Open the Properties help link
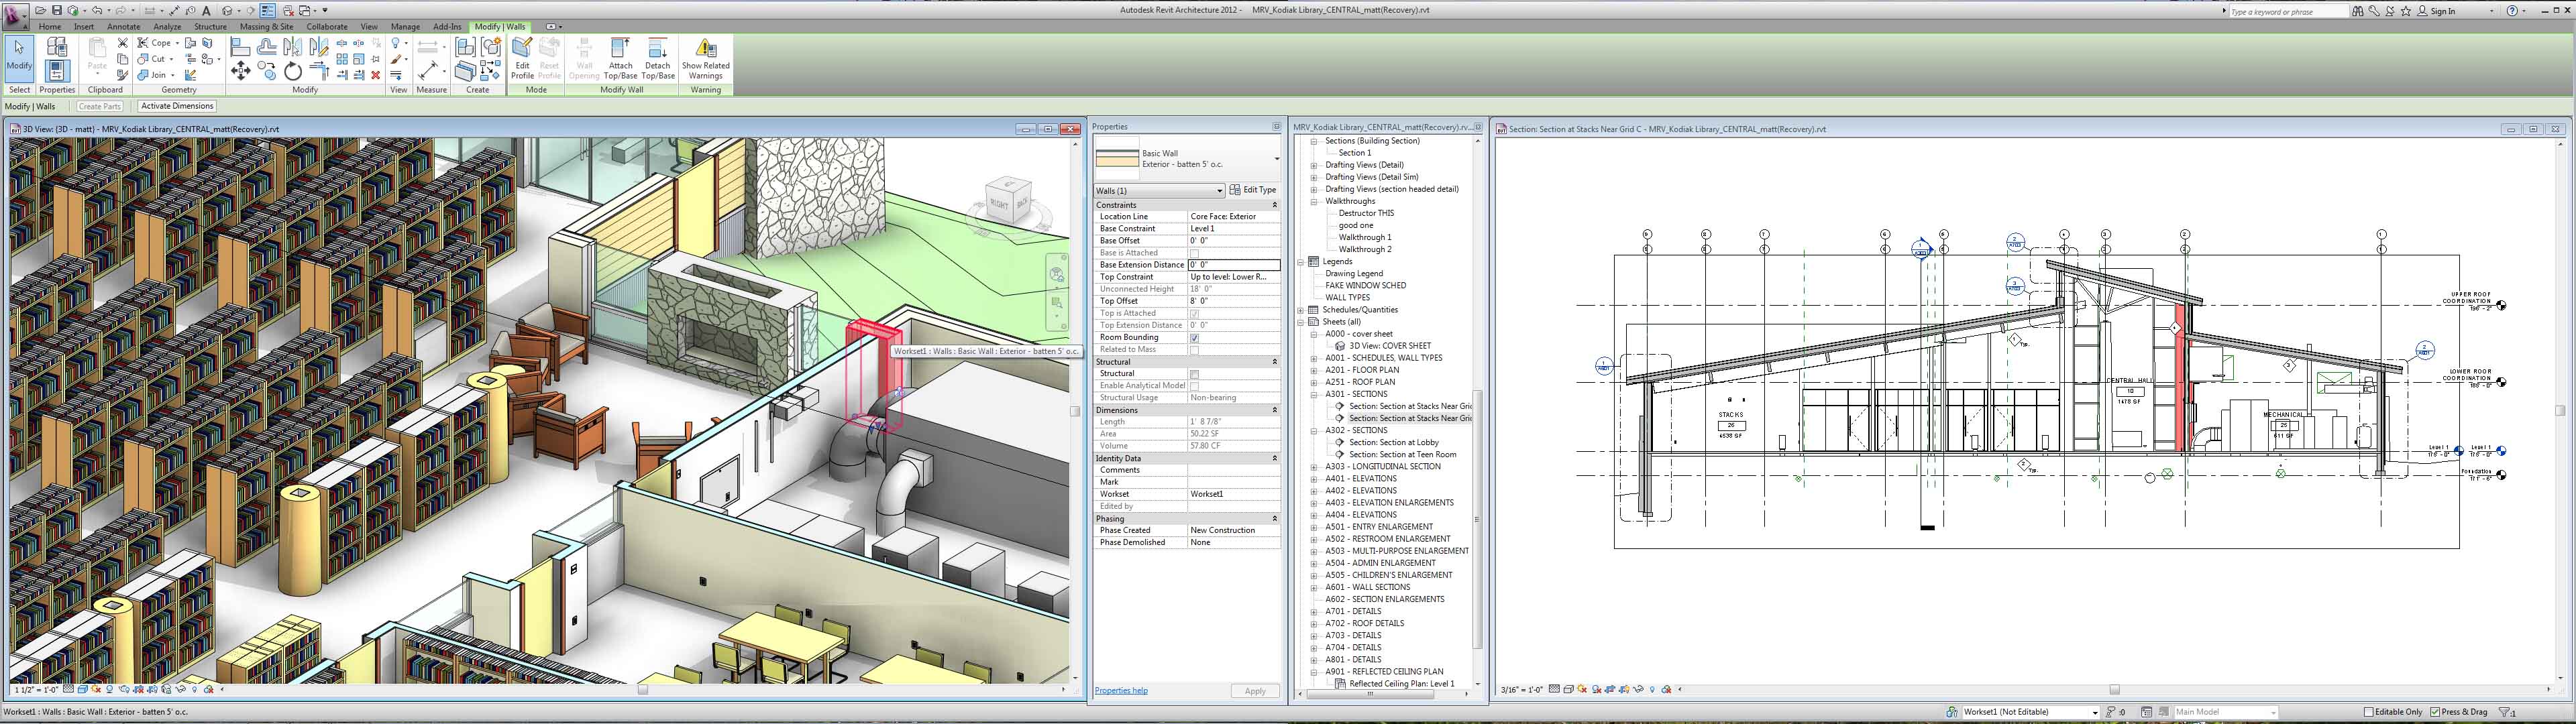 pyautogui.click(x=1121, y=690)
